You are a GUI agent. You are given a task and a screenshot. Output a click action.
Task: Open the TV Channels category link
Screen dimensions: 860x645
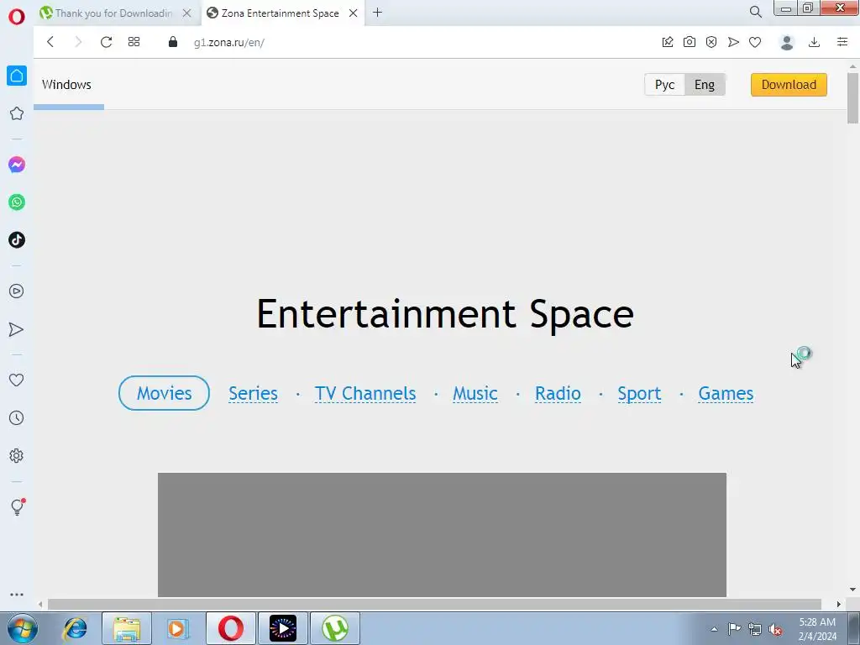tap(365, 393)
